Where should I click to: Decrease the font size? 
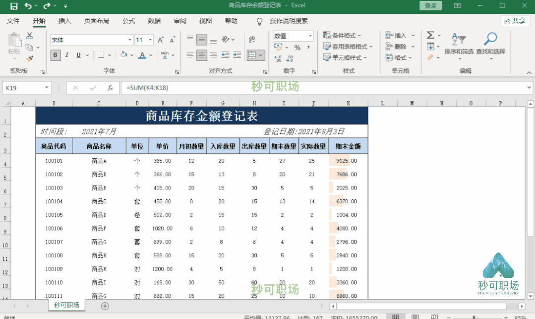coord(173,40)
